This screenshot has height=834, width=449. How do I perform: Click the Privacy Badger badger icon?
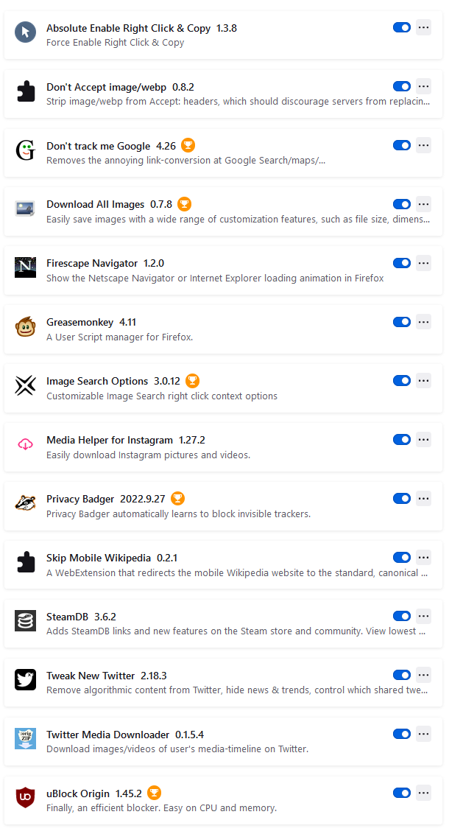click(x=26, y=504)
